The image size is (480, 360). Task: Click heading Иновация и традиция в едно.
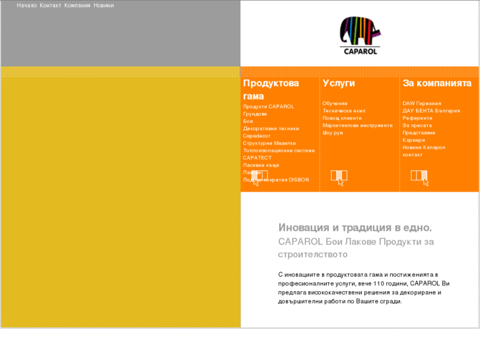(x=355, y=228)
